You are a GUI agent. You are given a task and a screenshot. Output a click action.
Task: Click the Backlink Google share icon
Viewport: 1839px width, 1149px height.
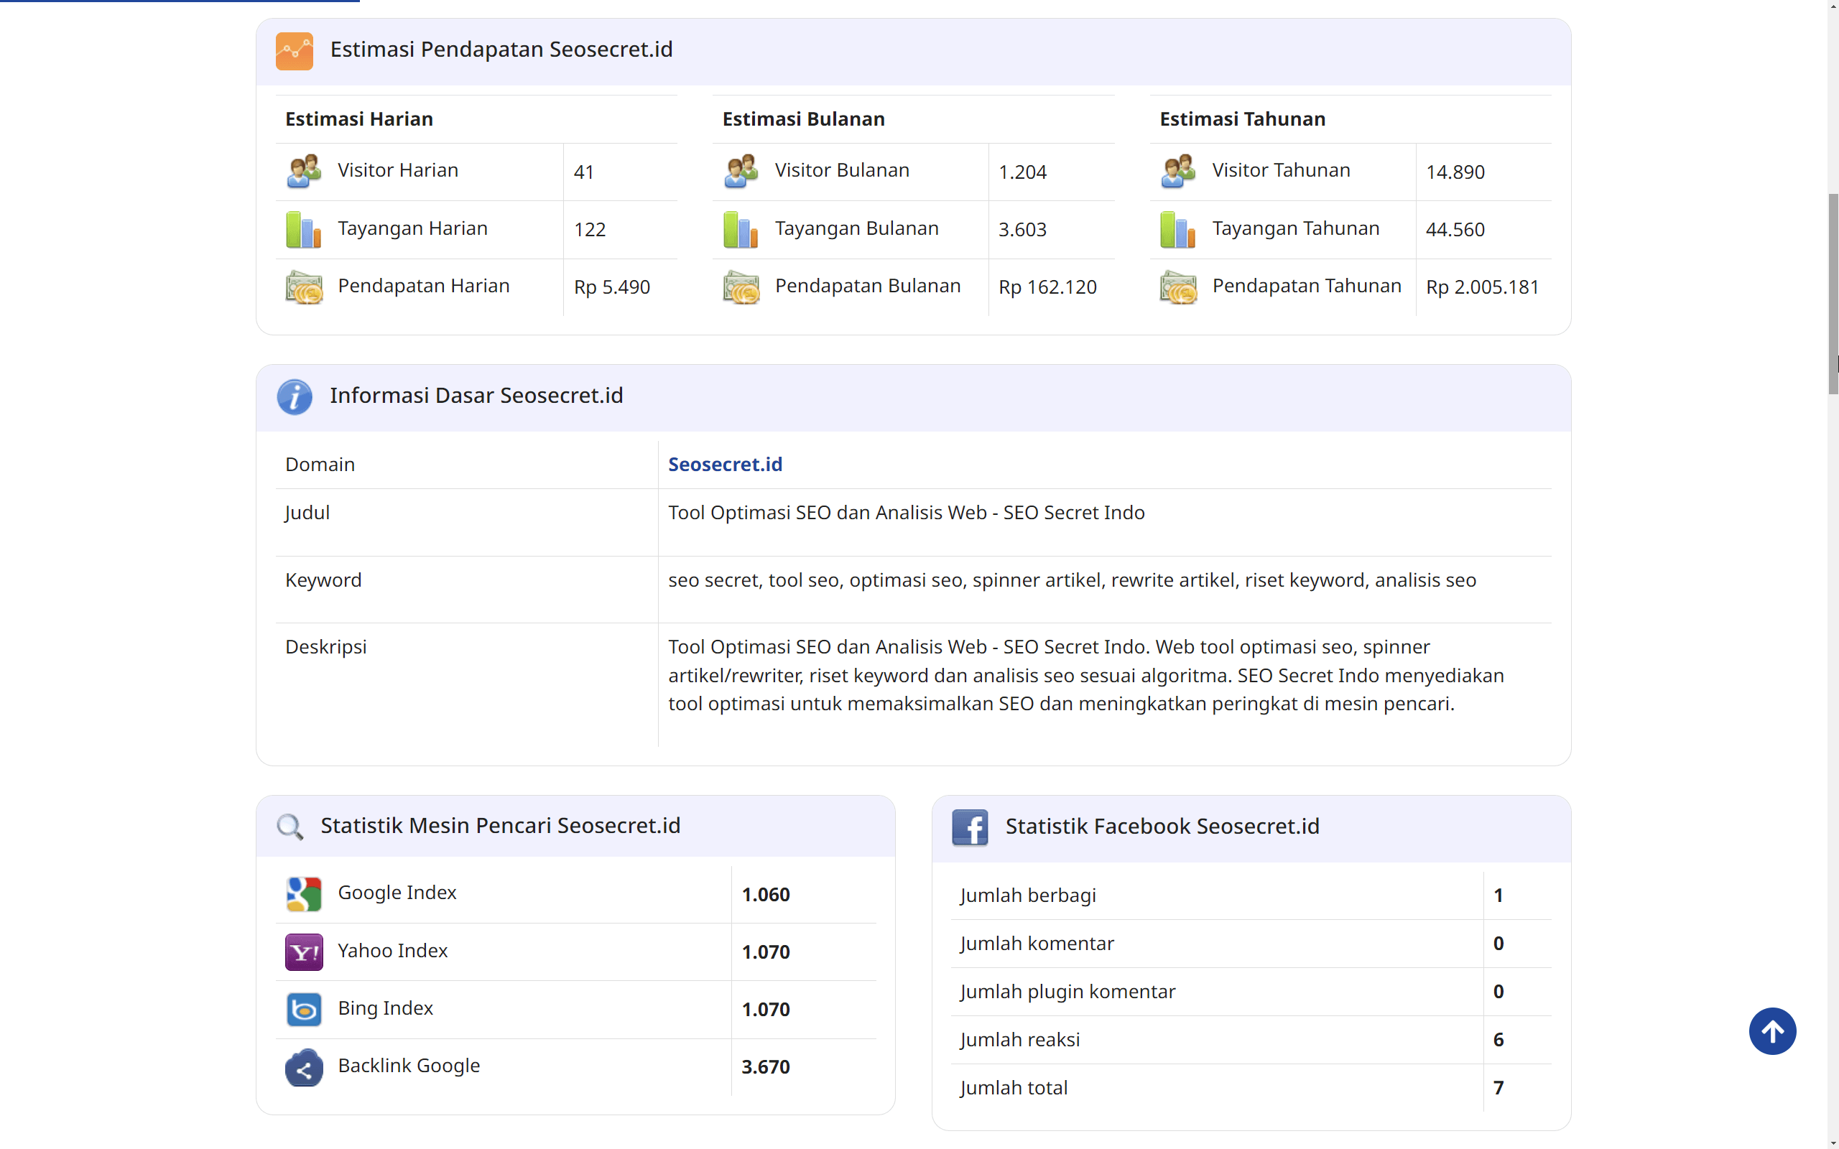point(303,1067)
